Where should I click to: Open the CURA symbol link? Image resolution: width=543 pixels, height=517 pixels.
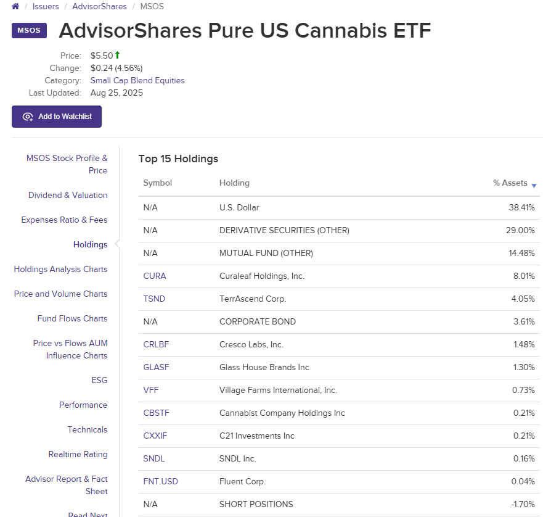click(x=155, y=276)
